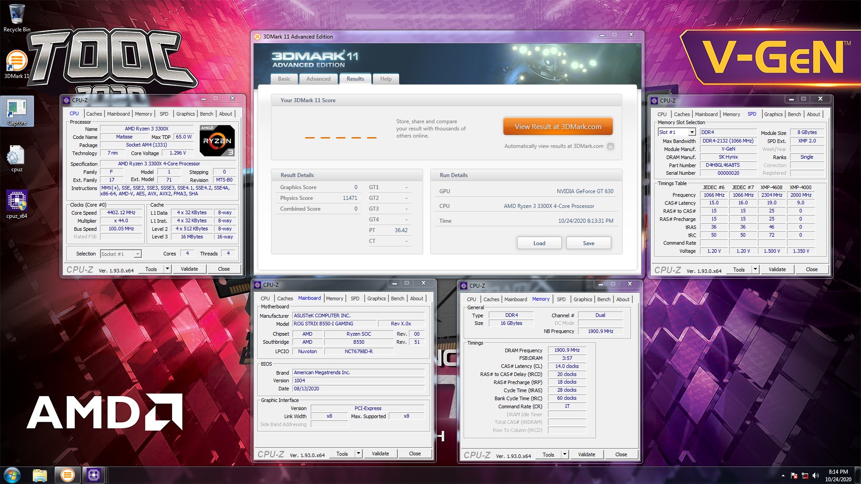Expand Tools arrow in Memory window
This screenshot has height=484, width=861.
(565, 454)
